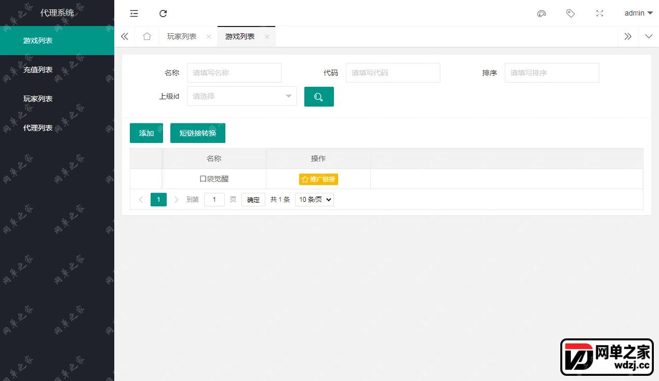Close the 游戏列表 tab
The height and width of the screenshot is (381, 659).
pos(267,36)
